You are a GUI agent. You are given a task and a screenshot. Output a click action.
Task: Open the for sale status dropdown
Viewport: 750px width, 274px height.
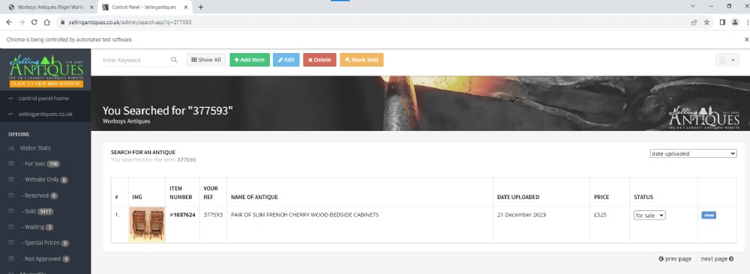click(649, 216)
